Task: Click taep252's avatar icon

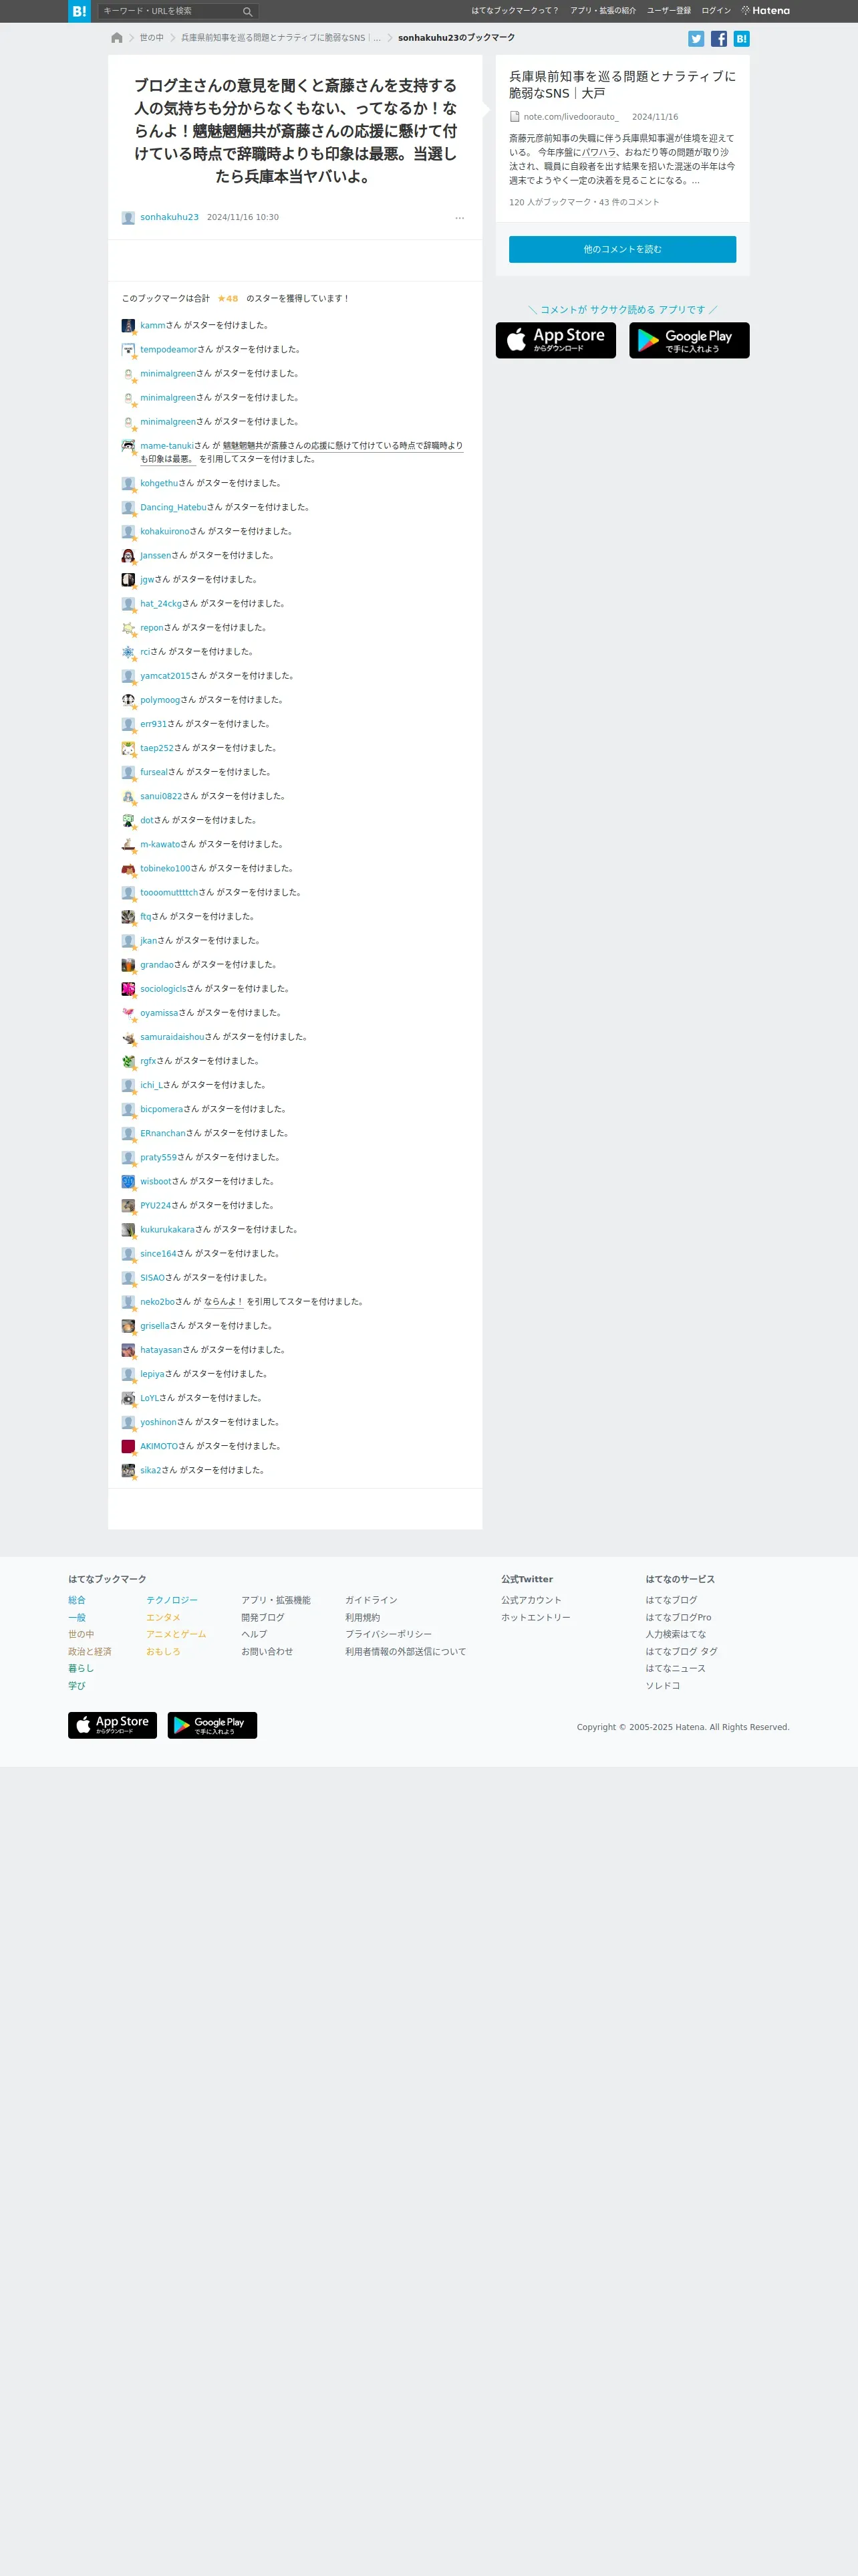Action: click(x=128, y=748)
